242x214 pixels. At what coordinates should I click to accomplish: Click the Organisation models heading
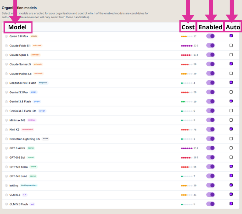click(19, 8)
